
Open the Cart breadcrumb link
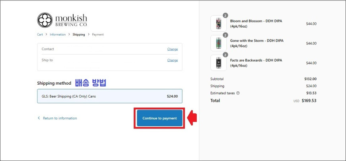point(40,34)
